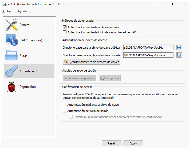The width and height of the screenshot is (190, 149).
Task: Run Ejecutar asistente de archivo de claves
Action: coord(91,62)
